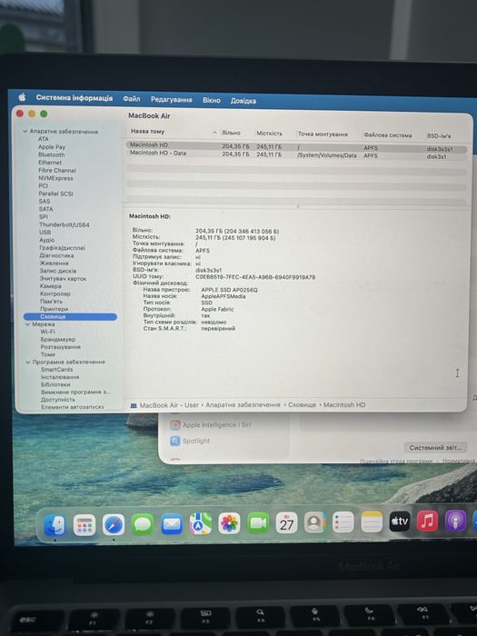Select Ethernet in sidebar

[x=50, y=163]
